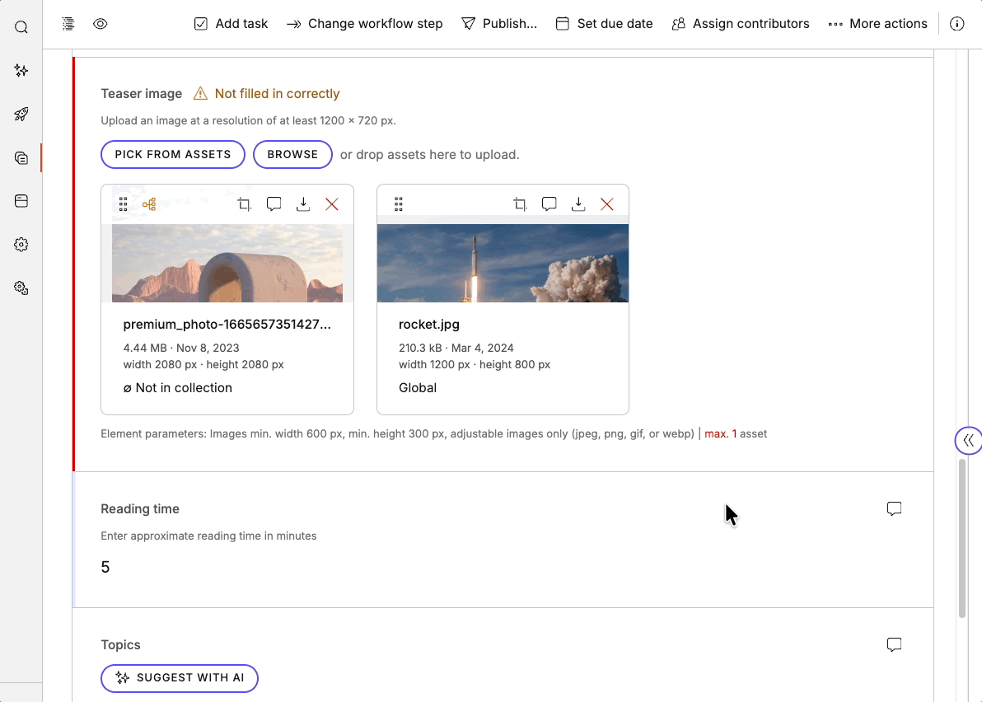Click the SUGGEST WITH AI button
Screen dimensions: 982x702
point(179,678)
